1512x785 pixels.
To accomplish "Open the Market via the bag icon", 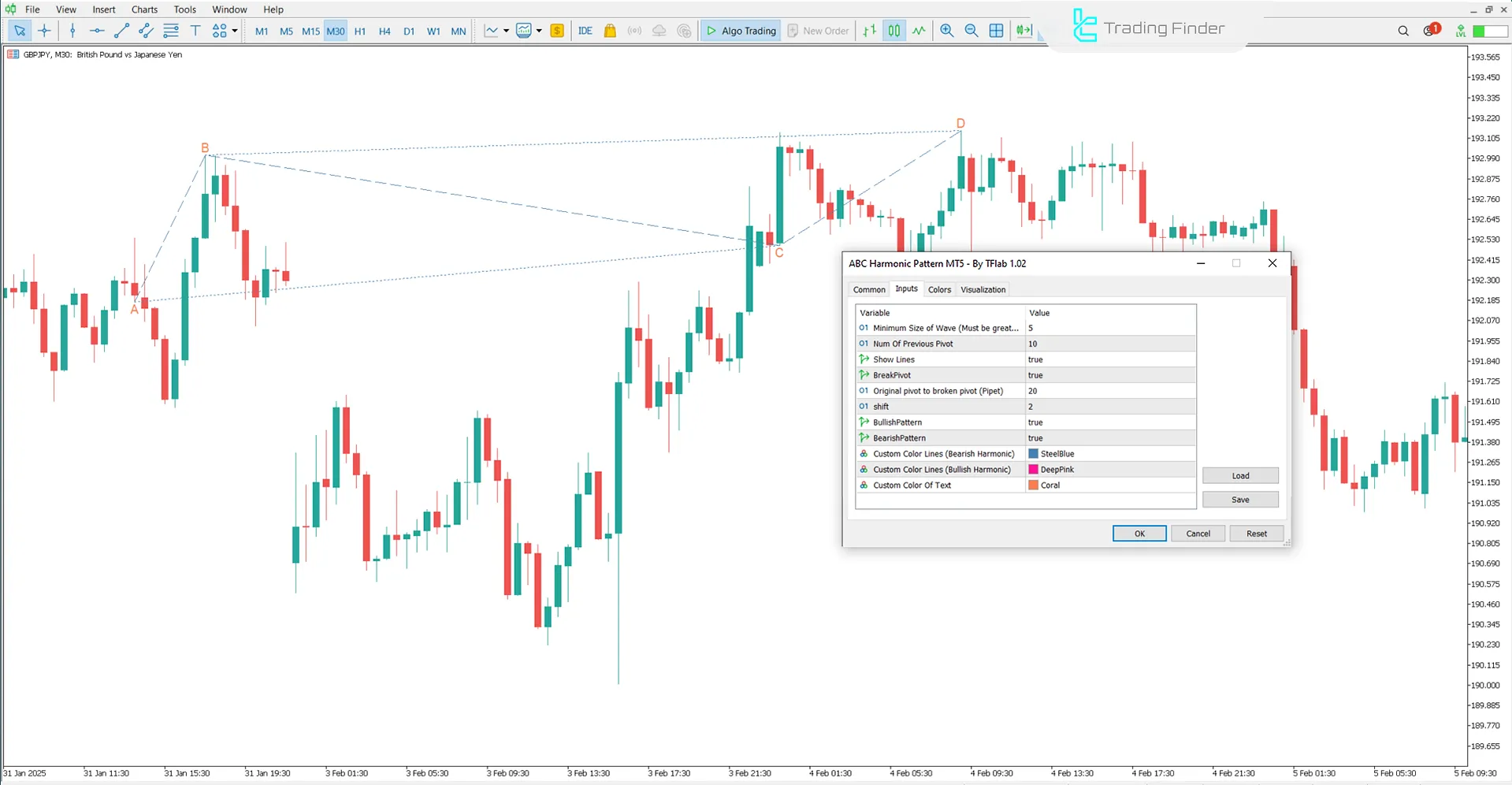I will [609, 31].
